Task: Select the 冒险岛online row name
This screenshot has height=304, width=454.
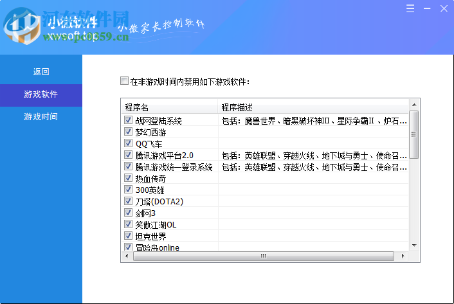Action: point(157,247)
